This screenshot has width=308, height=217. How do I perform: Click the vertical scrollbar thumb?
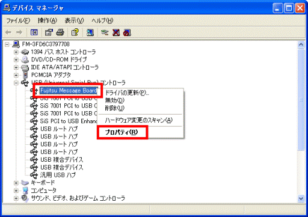[301, 100]
